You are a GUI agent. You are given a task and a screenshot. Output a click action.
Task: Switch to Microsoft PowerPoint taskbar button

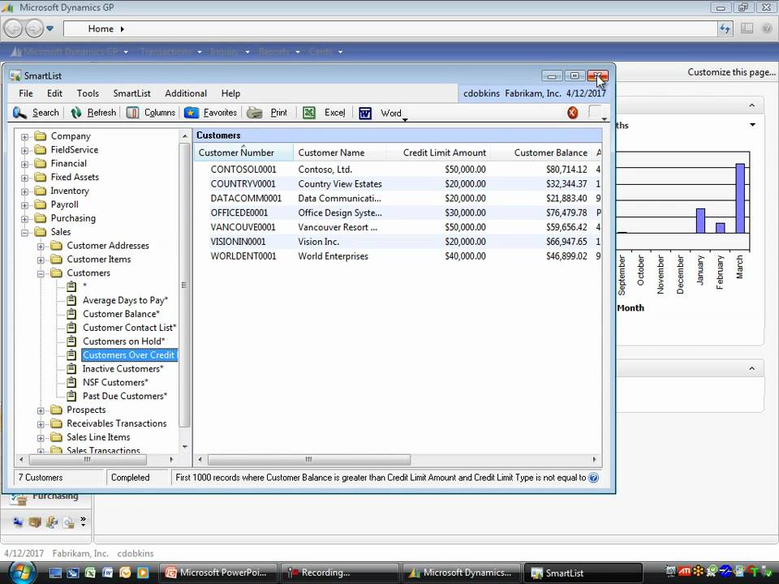(218, 573)
